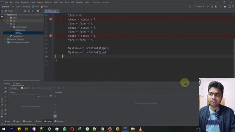This screenshot has height=132, width=235.
Task: Toggle breakpoint on line 15
Action: pos(51,36)
